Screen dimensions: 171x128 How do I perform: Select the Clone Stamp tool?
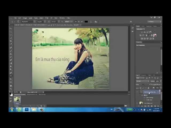click(11, 54)
